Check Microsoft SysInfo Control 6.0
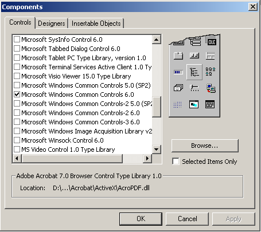The image size is (261, 232). (x=17, y=40)
